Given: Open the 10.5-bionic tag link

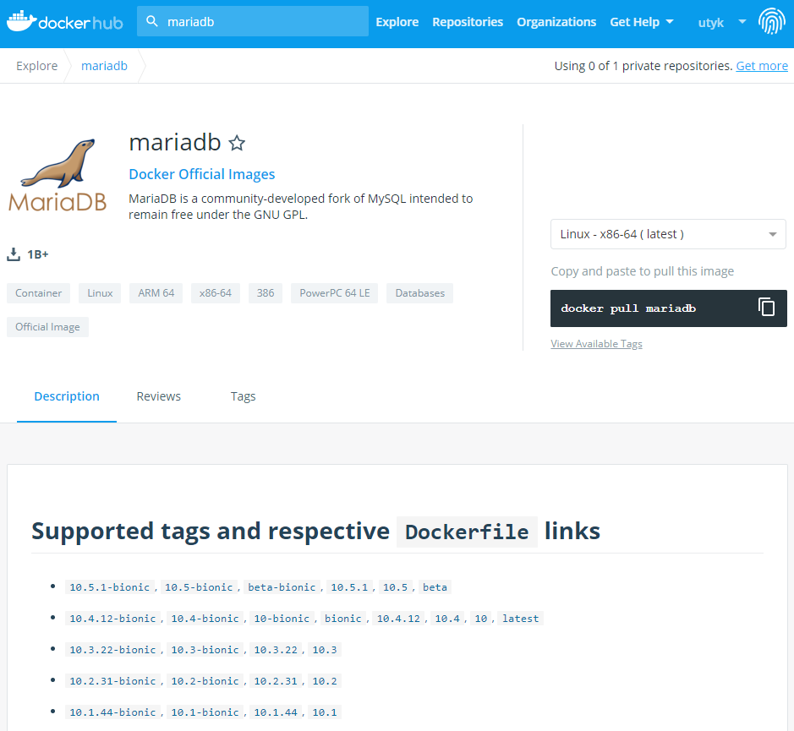Looking at the screenshot, I should pos(199,587).
